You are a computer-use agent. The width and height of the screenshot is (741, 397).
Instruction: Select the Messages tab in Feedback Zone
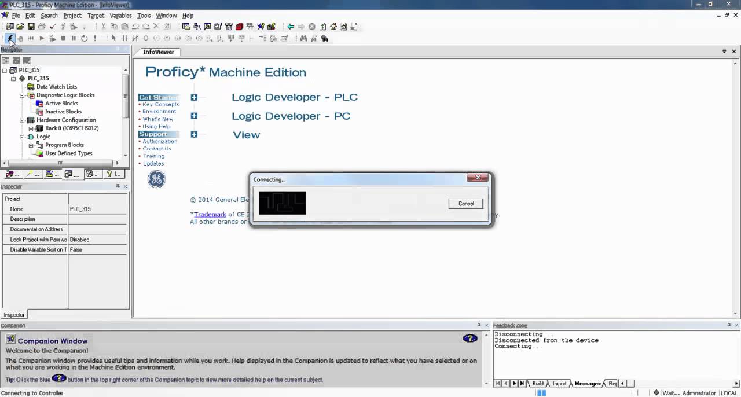click(588, 383)
